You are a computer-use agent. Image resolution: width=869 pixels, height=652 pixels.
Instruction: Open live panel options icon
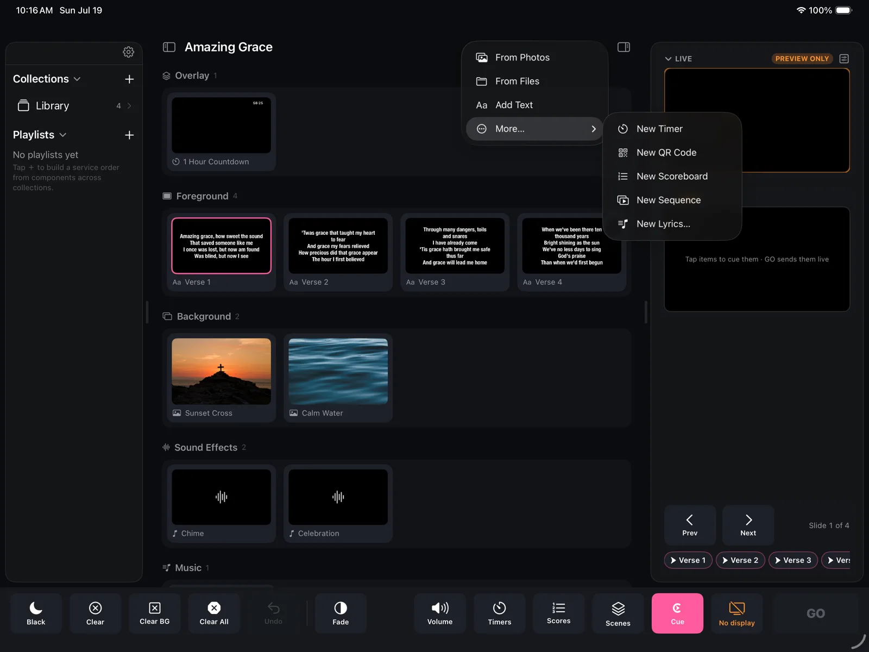[x=844, y=59]
